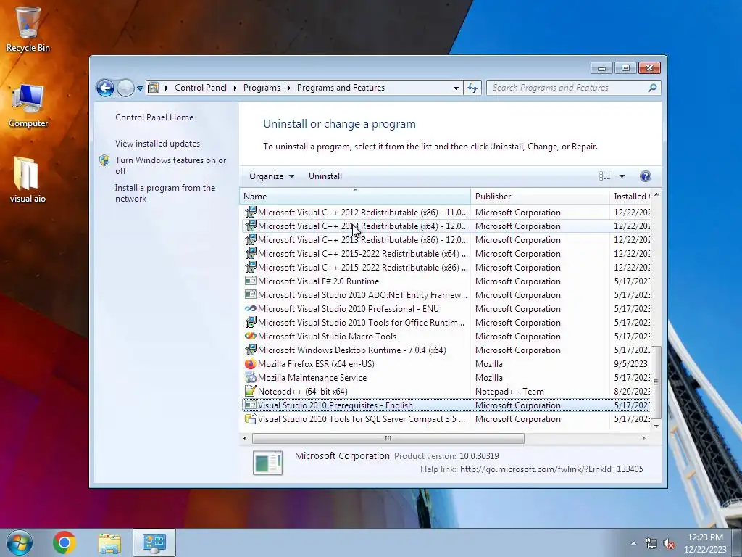Viewport: 742px width, 557px height.
Task: Select Microsoft Visual C++ 2013 Redistributable (x64) row
Action: click(446, 226)
